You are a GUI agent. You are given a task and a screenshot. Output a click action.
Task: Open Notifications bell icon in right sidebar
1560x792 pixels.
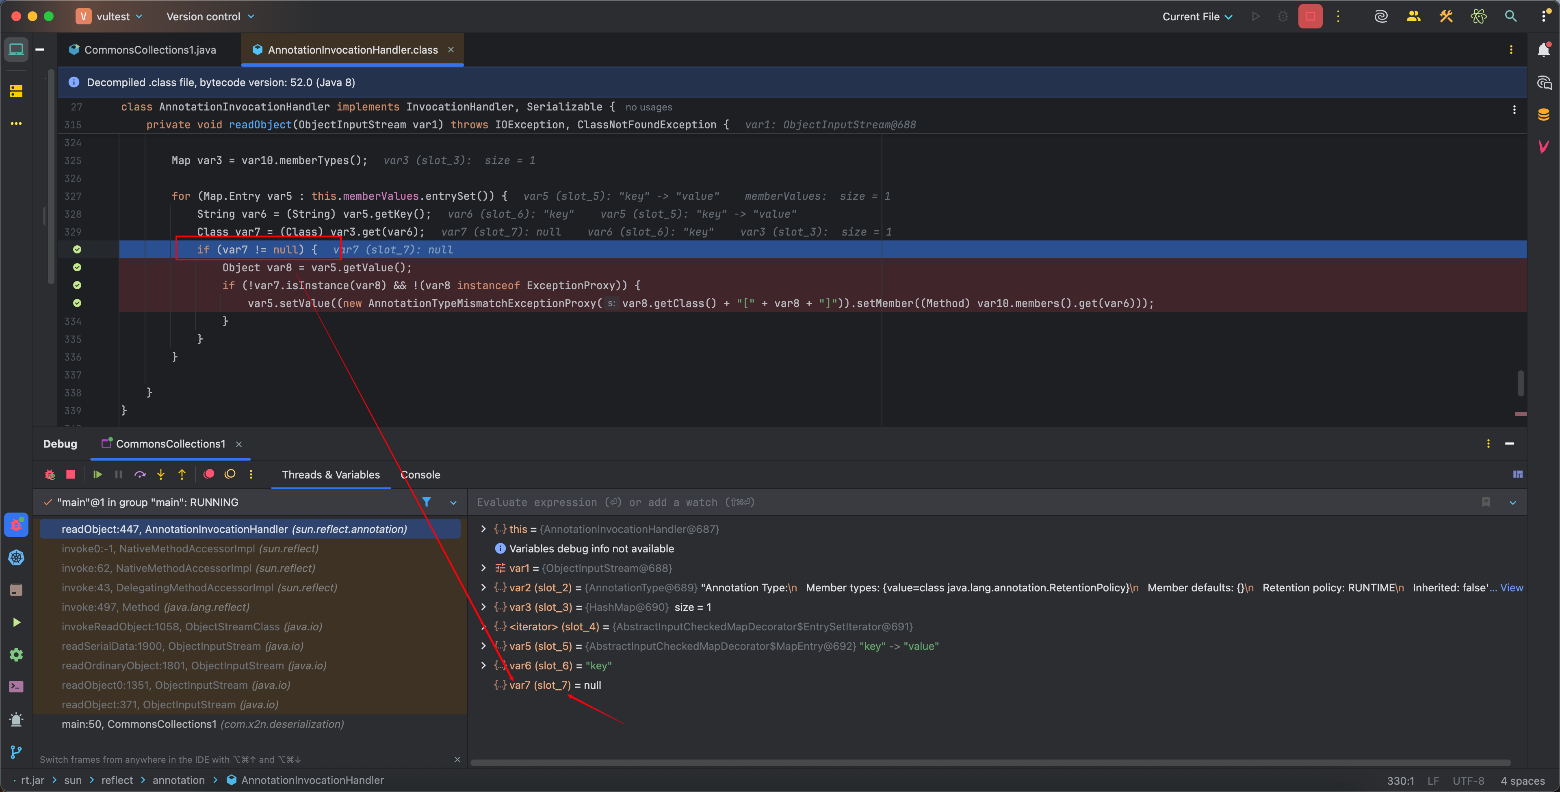tap(1544, 50)
